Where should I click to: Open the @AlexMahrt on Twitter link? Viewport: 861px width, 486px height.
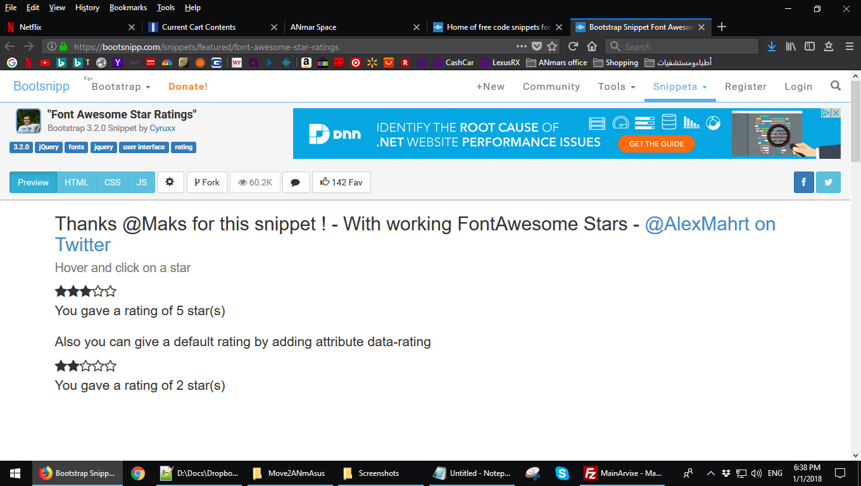710,224
